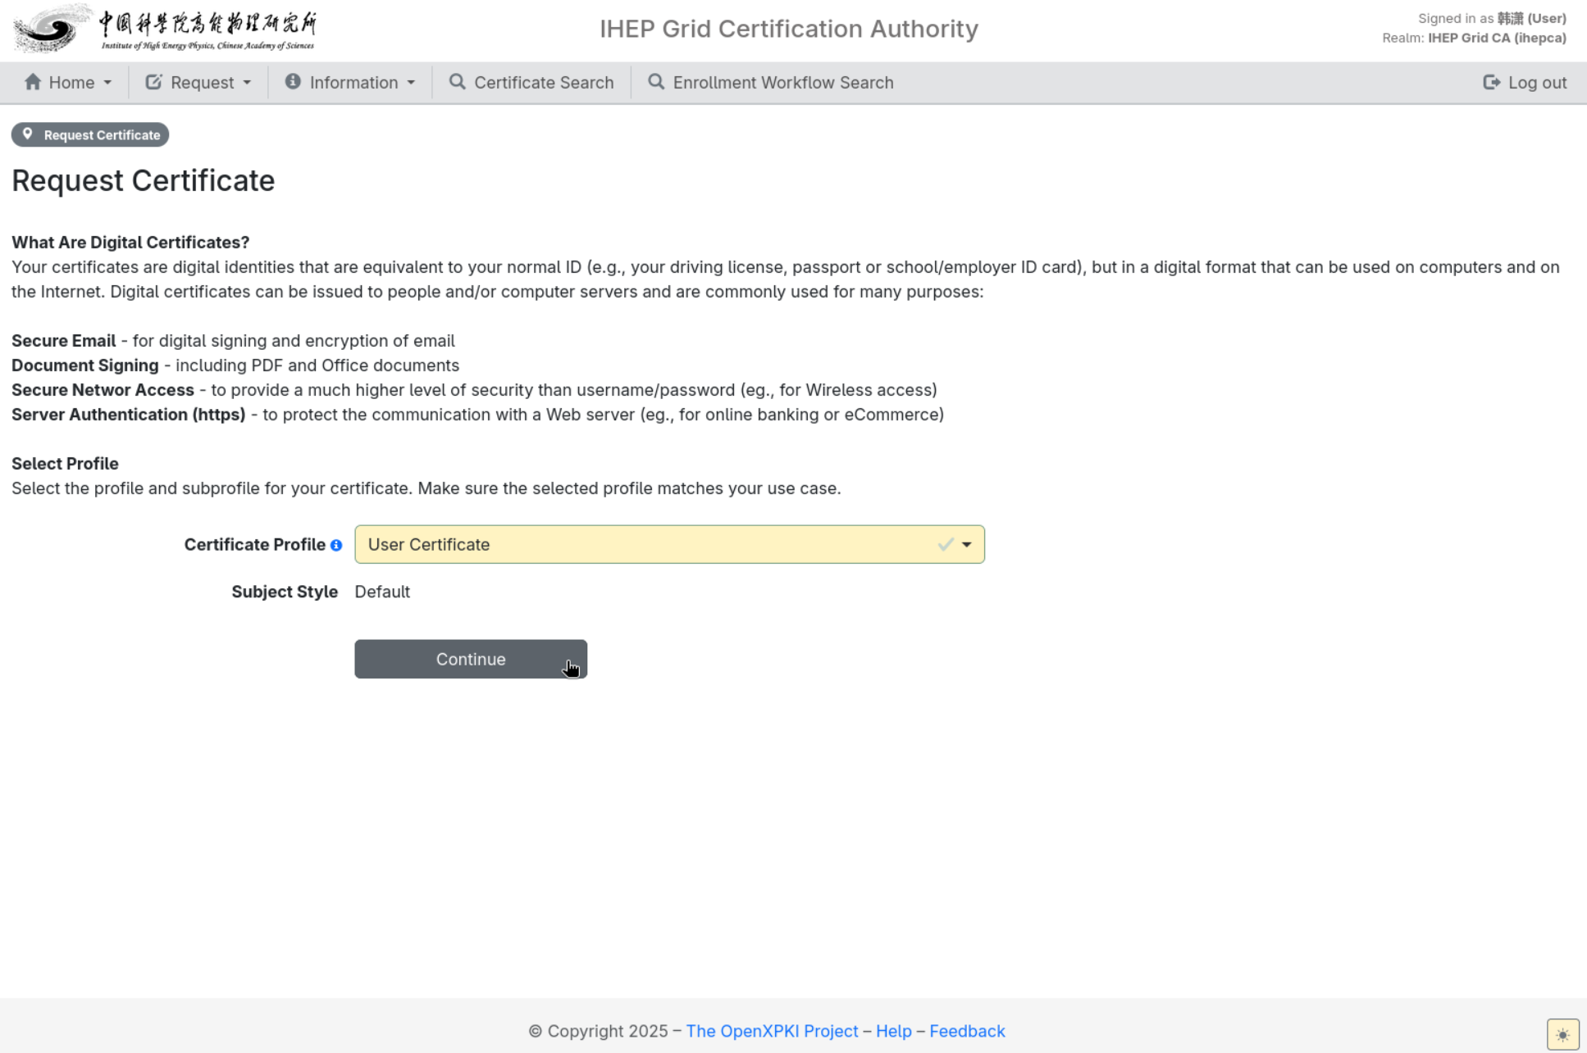Click the Home house icon
This screenshot has height=1053, width=1587.
pos(33,82)
